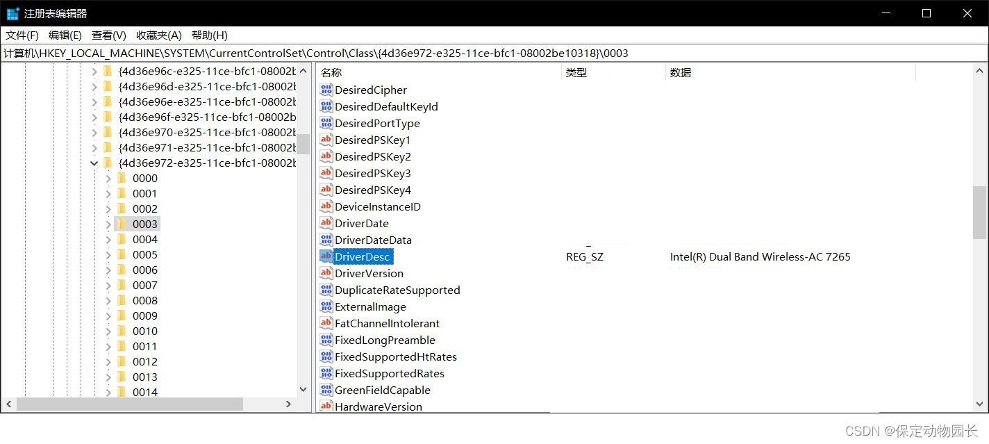This screenshot has height=444, width=989.
Task: Click the binary icon beside DuplicateRateSupported
Action: point(326,290)
